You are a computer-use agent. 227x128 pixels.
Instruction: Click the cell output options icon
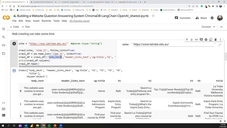pos(14,70)
